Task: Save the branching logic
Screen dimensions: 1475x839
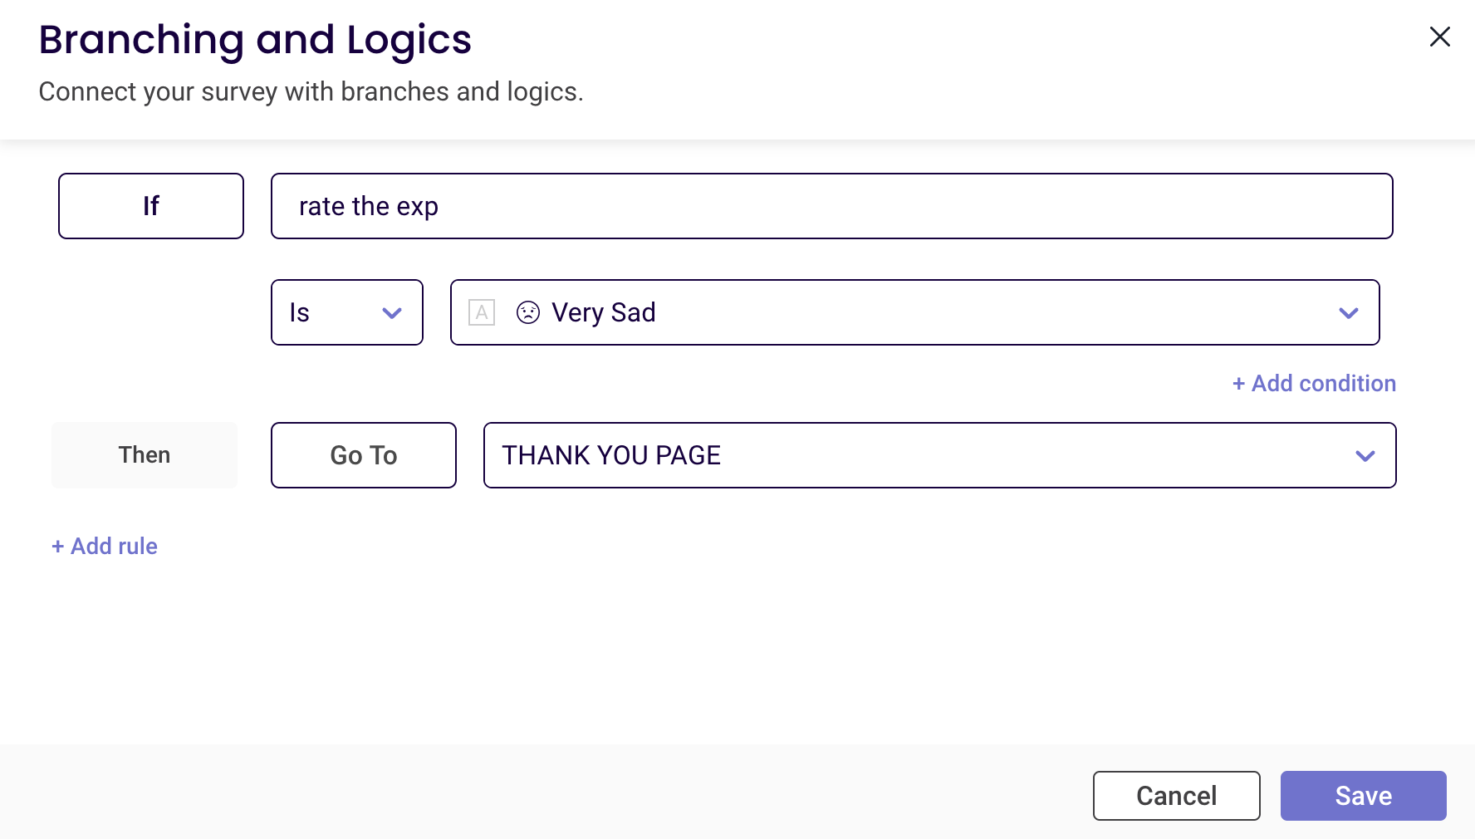Action: click(x=1364, y=796)
